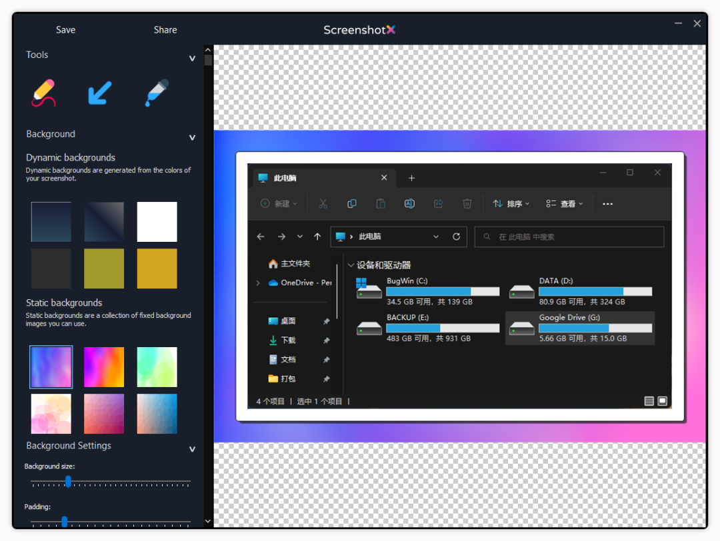Choose the dark navy dynamic background
720x541 pixels.
[51, 222]
